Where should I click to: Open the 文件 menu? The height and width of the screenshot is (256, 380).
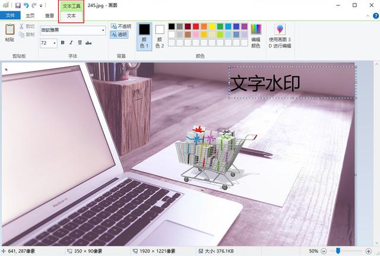click(x=10, y=15)
